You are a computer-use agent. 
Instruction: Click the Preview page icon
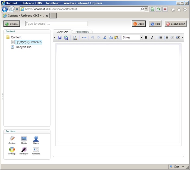(75, 38)
